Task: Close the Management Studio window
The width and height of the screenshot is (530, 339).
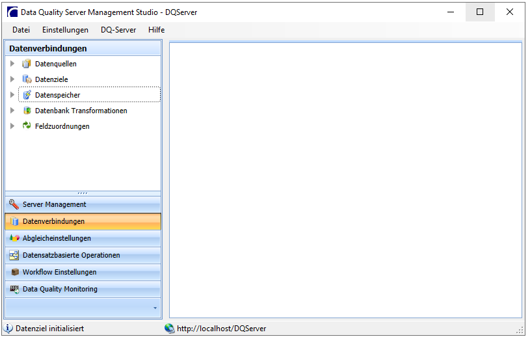Action: 510,12
